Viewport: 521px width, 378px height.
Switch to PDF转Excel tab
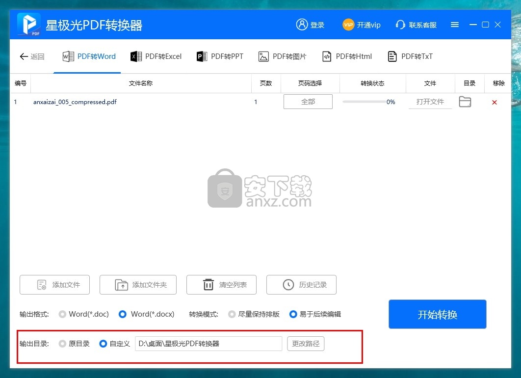click(x=156, y=56)
